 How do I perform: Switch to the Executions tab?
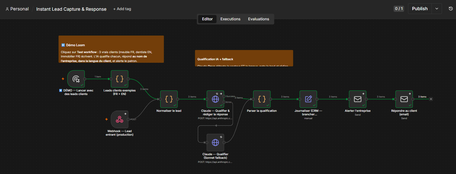(x=230, y=19)
